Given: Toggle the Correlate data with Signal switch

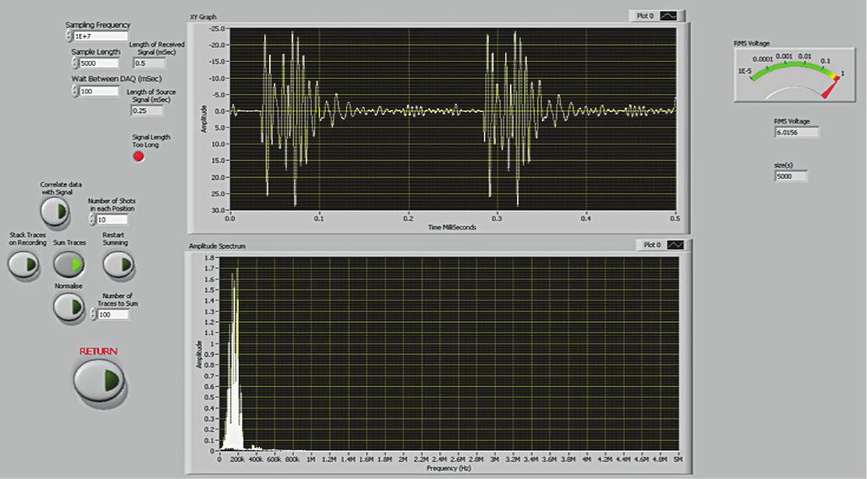Looking at the screenshot, I should tap(55, 211).
